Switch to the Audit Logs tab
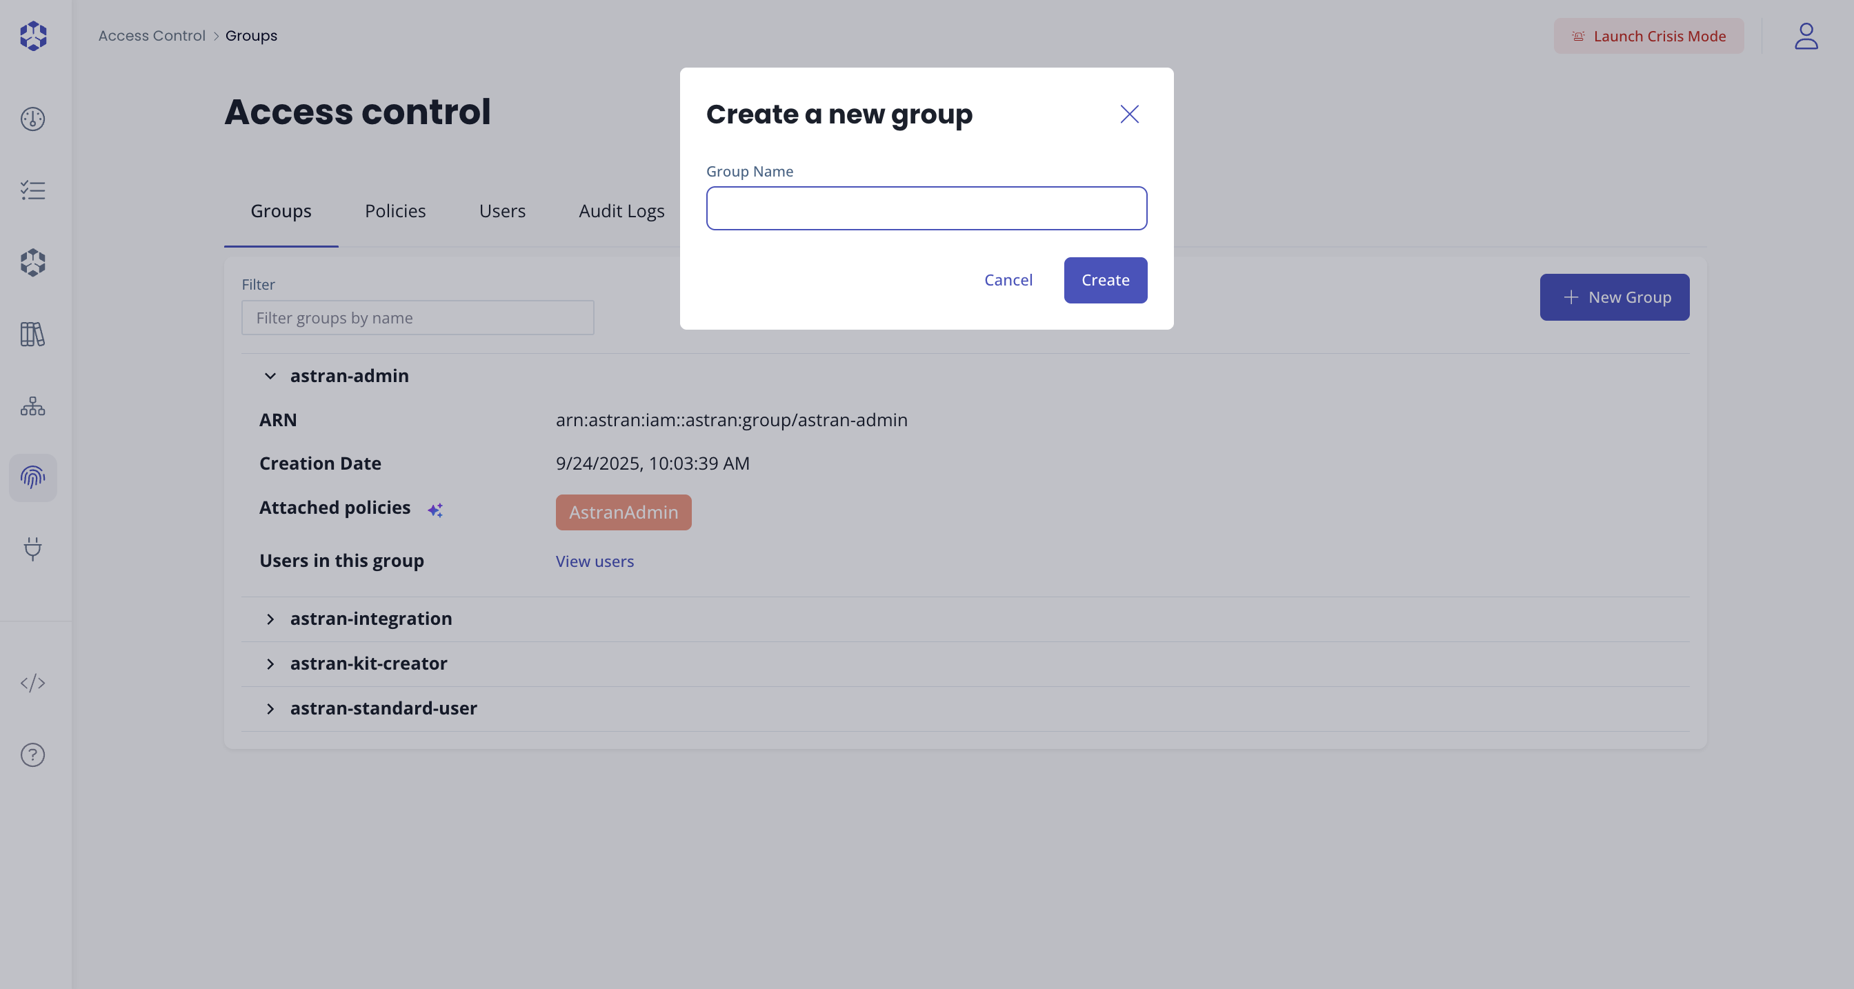Screen dimensions: 1854x989 tap(620, 211)
